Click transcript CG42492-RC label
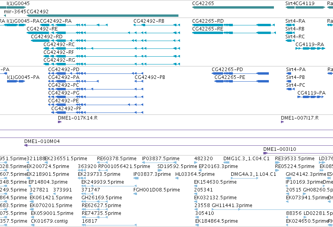This screenshot has height=227, width=333. [x=59, y=45]
